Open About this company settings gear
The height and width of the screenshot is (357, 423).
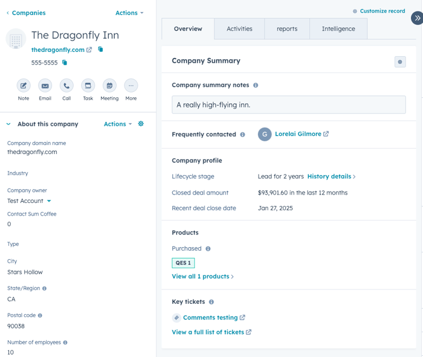141,124
